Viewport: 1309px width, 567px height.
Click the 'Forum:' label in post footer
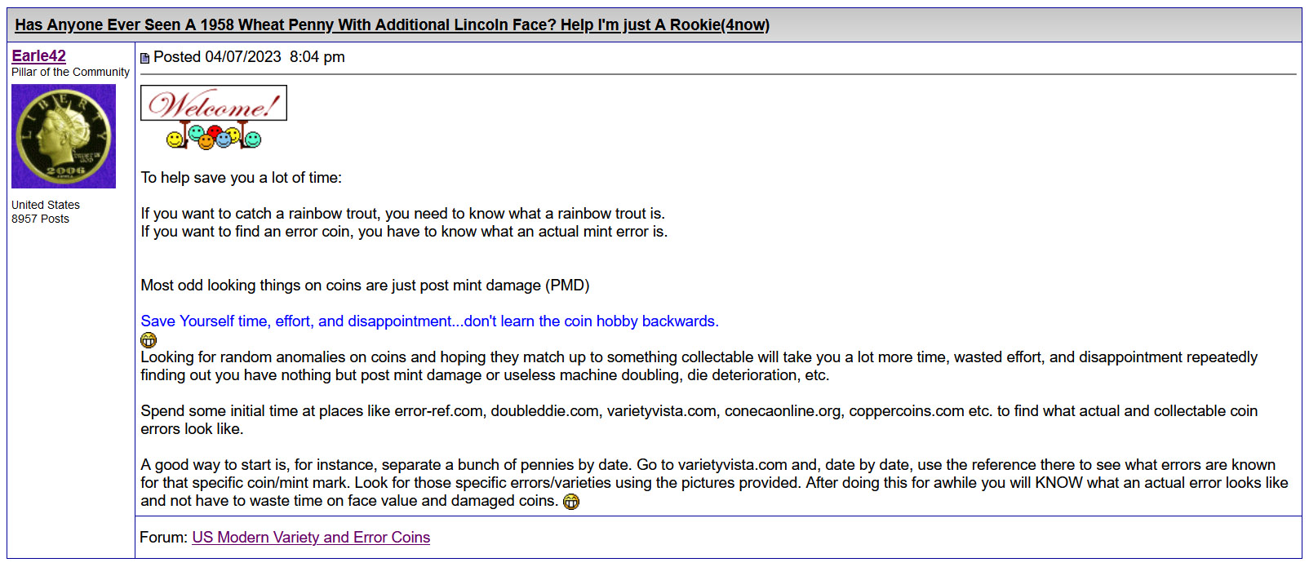(164, 537)
